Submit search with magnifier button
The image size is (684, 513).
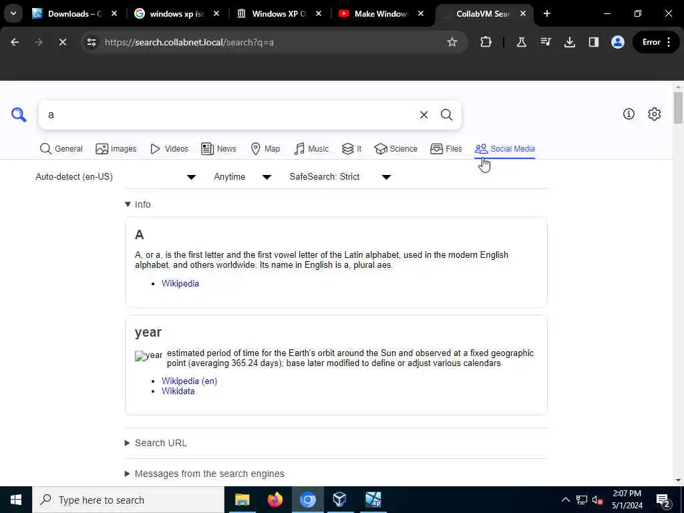446,115
